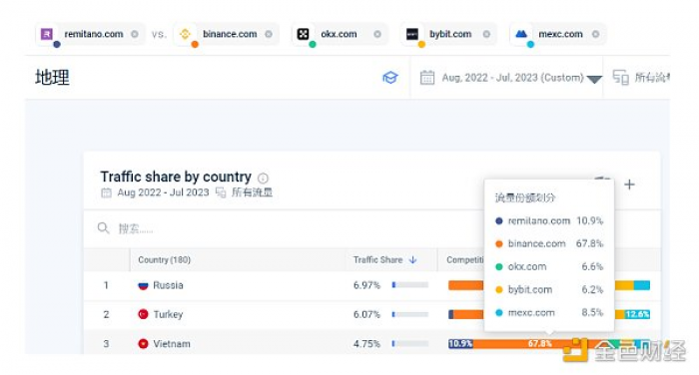This screenshot has height=375, width=699.
Task: Select the Vietnam row
Action: tap(371, 343)
